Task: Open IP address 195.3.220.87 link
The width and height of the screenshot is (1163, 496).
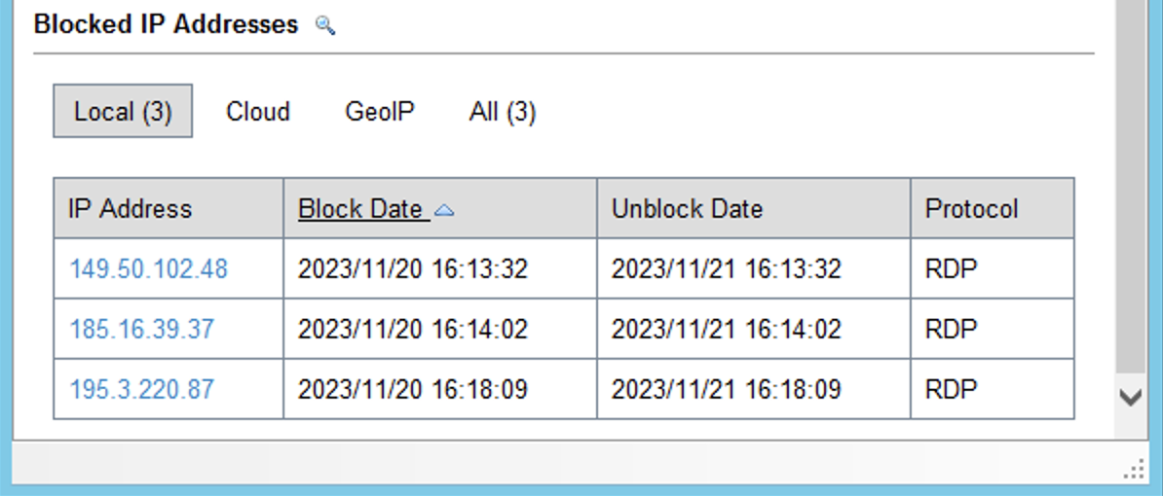Action: [141, 390]
